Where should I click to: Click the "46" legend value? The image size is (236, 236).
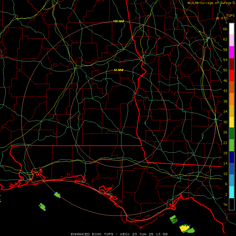click(x=225, y=81)
